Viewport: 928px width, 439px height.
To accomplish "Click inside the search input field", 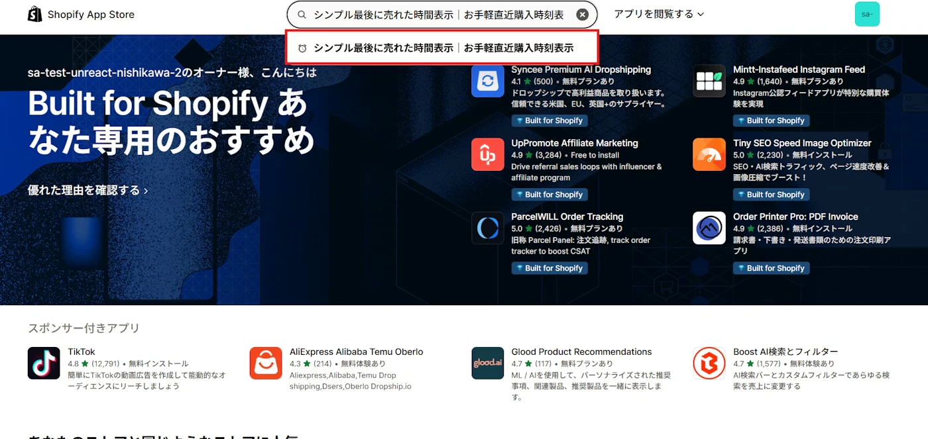I will [437, 14].
